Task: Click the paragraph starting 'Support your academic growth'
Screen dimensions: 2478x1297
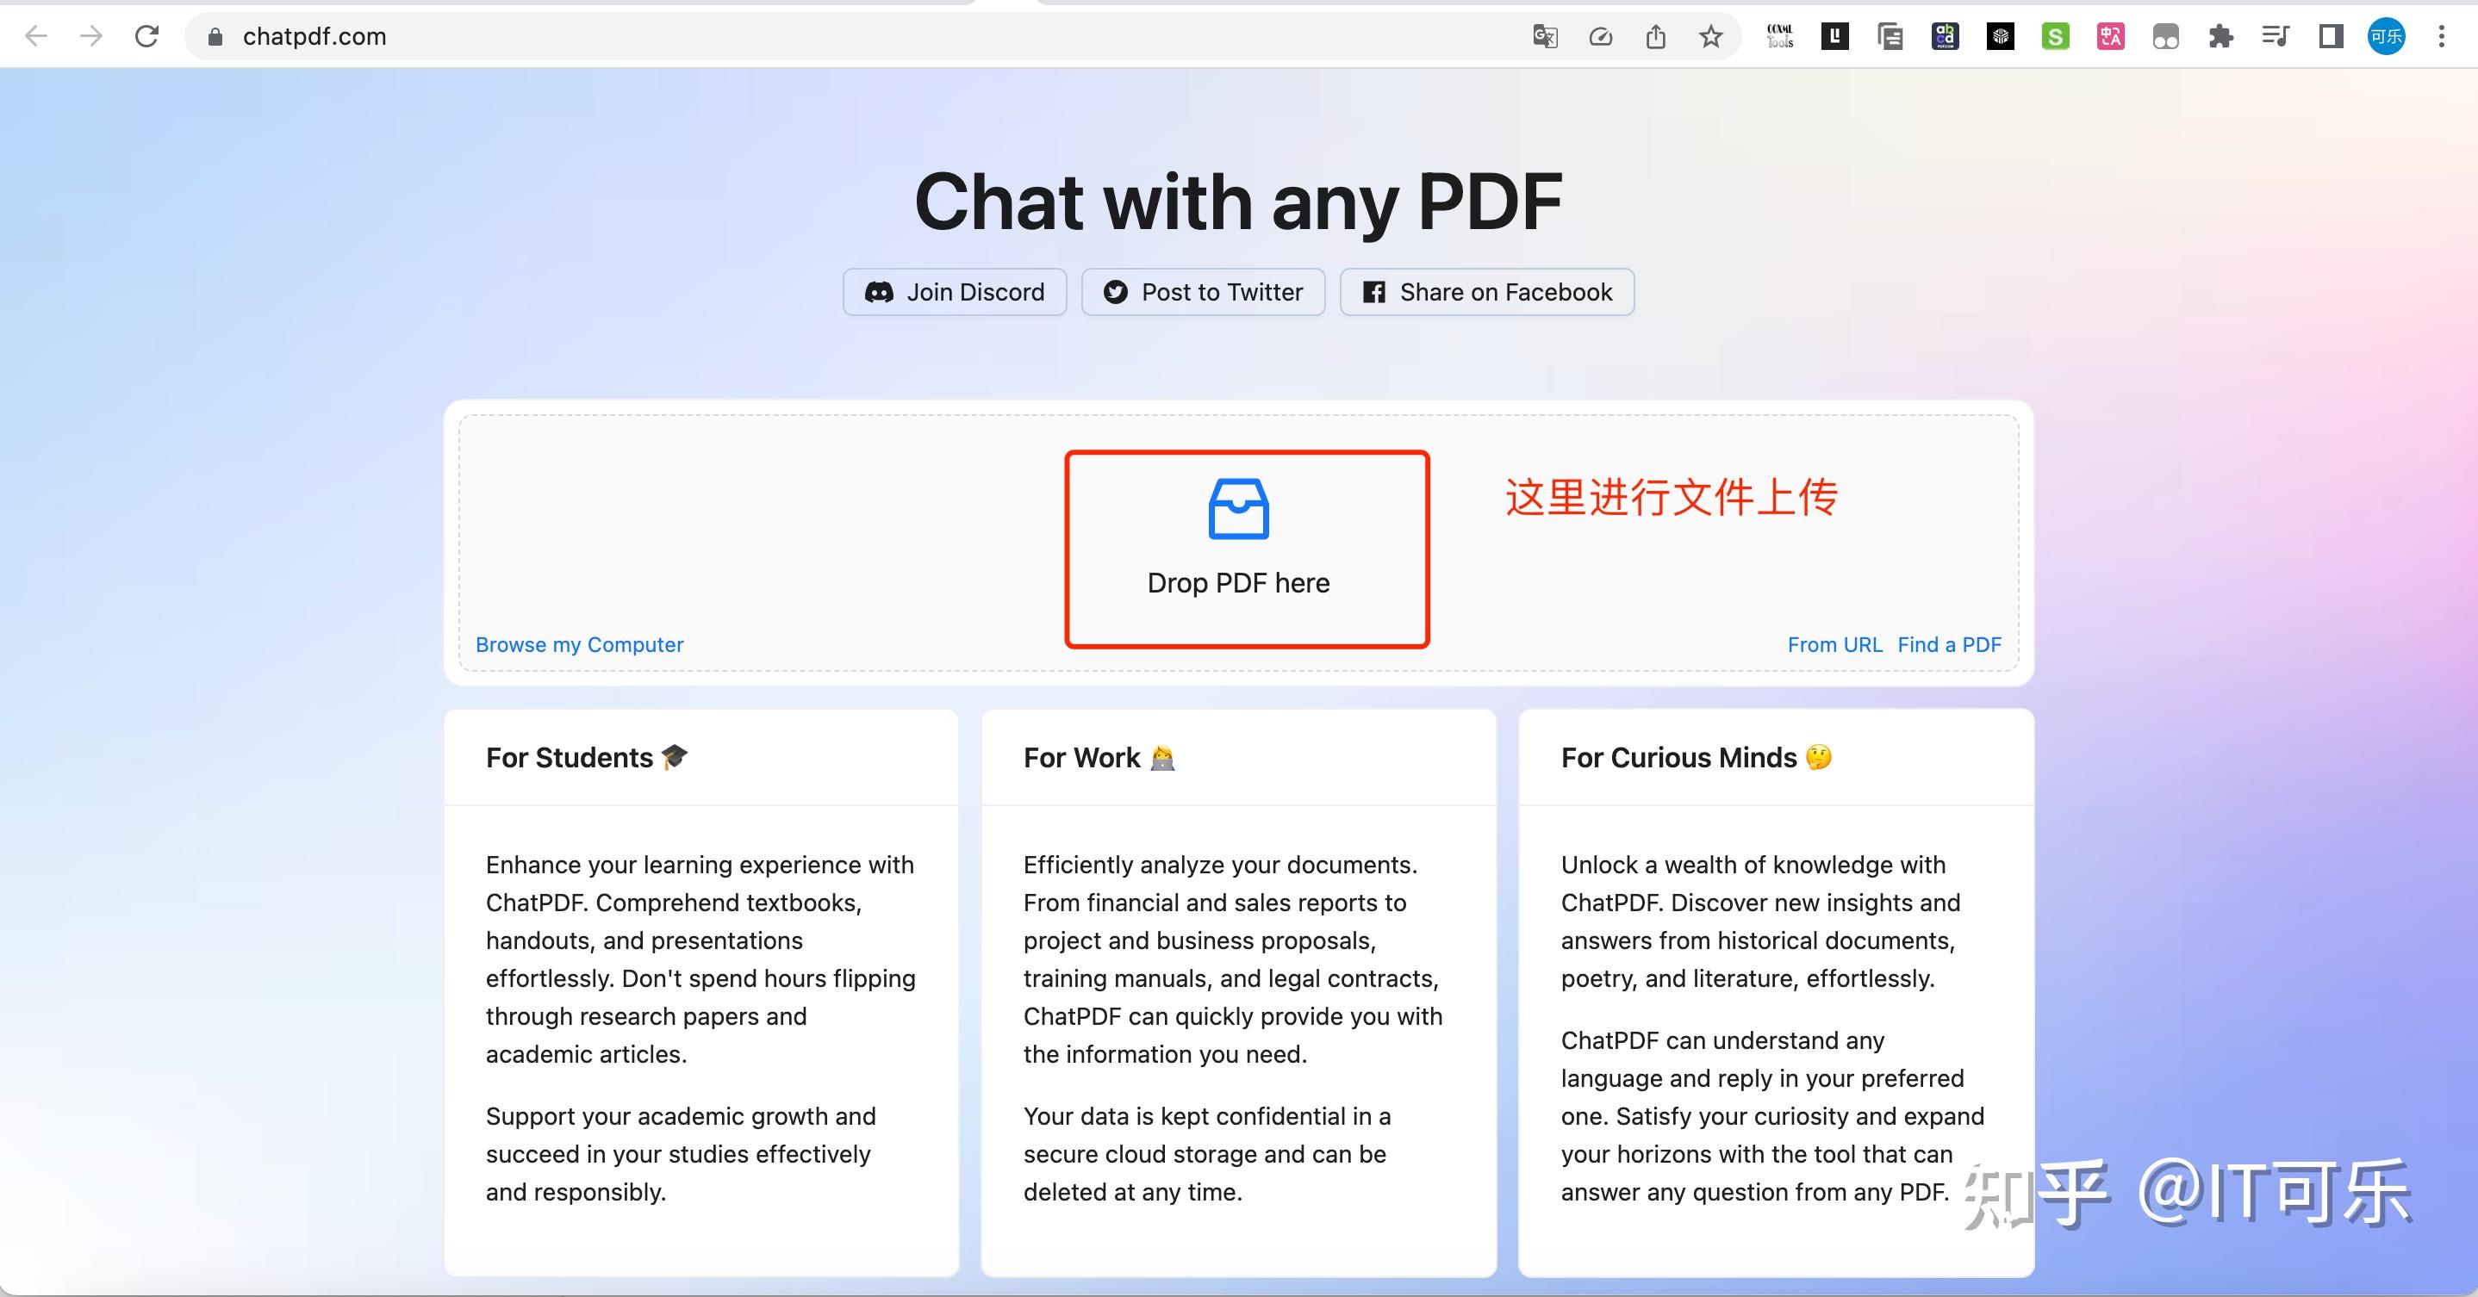Action: tap(681, 1154)
